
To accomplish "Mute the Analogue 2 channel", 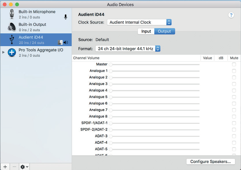I will (x=234, y=77).
